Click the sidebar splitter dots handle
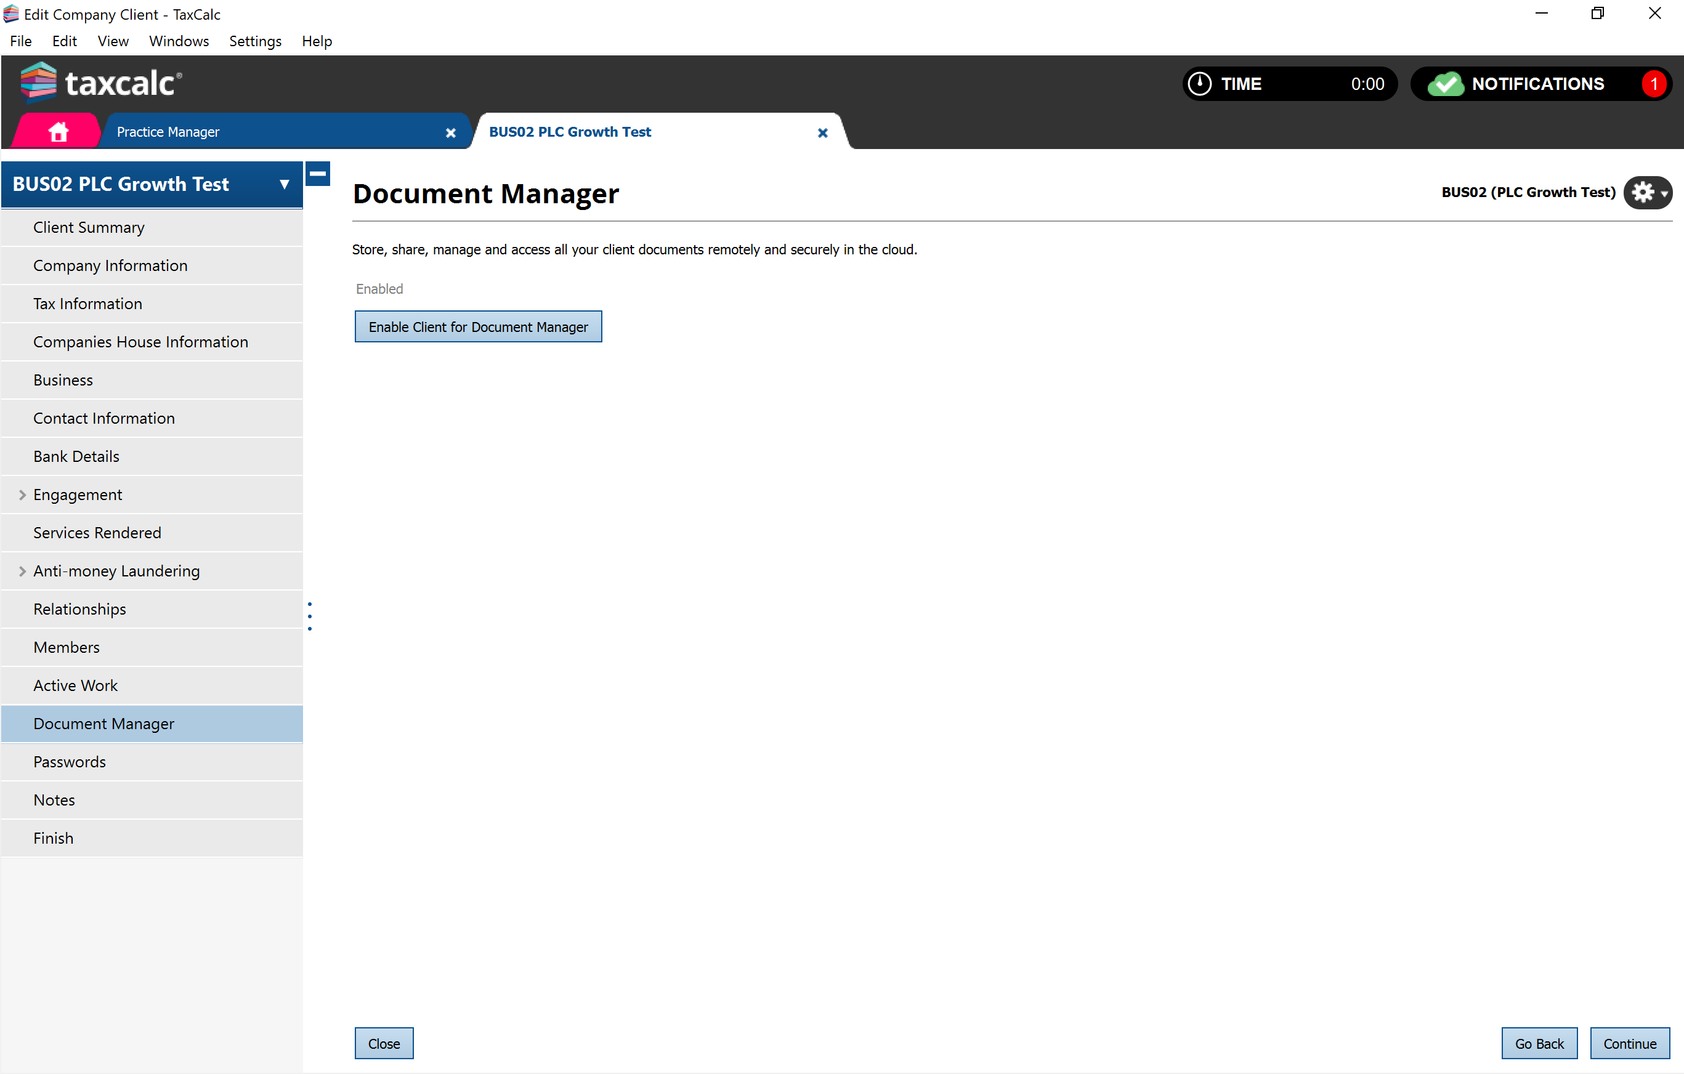The image size is (1684, 1074). click(x=310, y=616)
